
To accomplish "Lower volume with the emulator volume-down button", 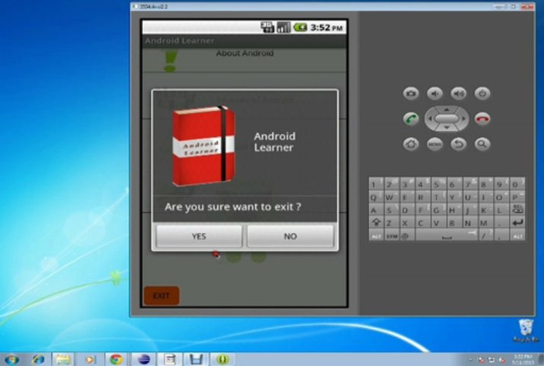I will (x=435, y=94).
